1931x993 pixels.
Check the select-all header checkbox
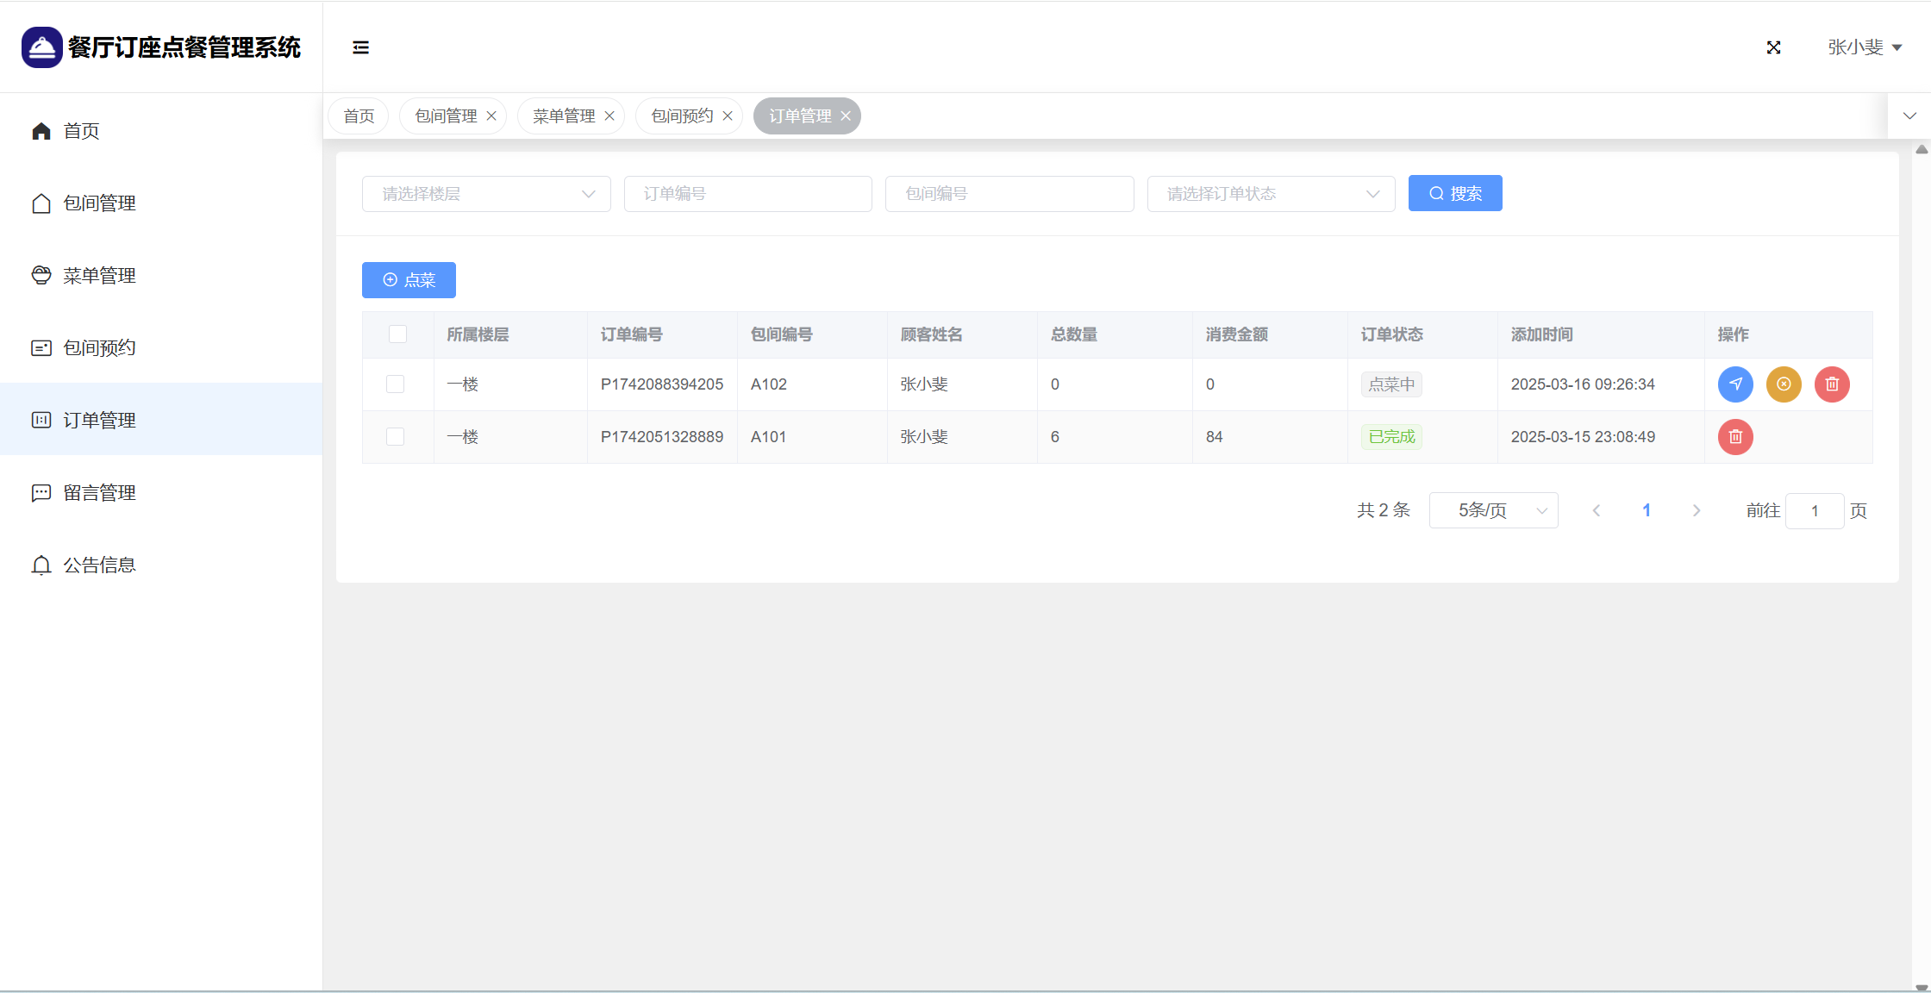pyautogui.click(x=397, y=334)
